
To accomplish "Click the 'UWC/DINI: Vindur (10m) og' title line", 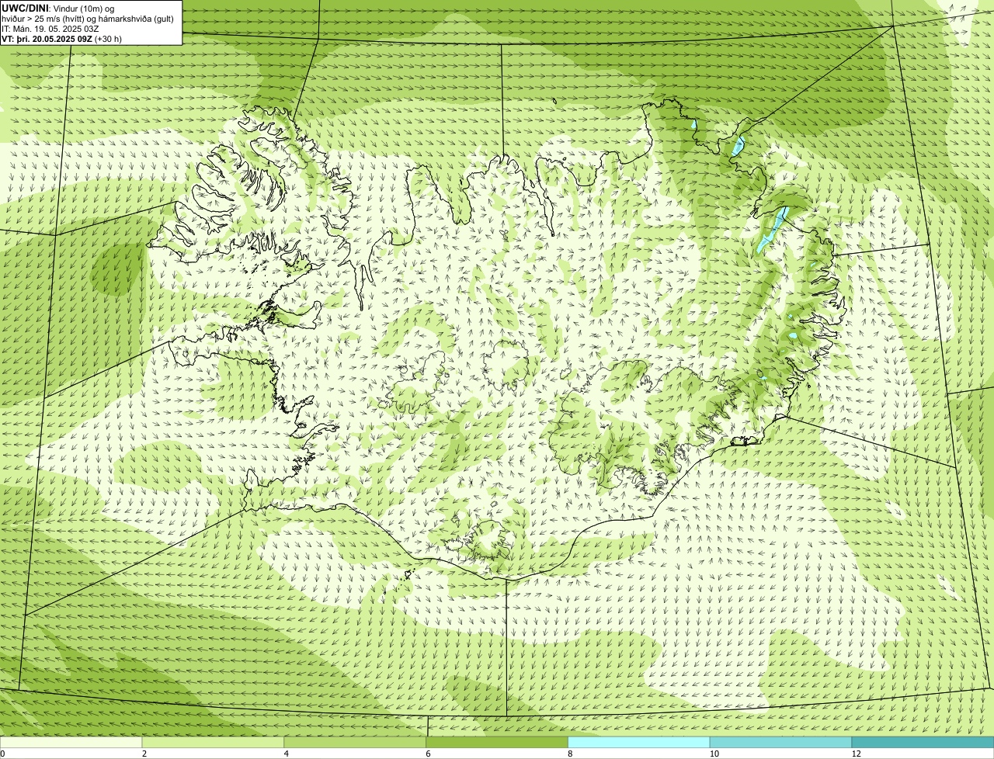I will (58, 8).
